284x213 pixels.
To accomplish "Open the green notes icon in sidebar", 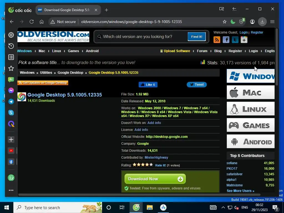I will coord(11,178).
